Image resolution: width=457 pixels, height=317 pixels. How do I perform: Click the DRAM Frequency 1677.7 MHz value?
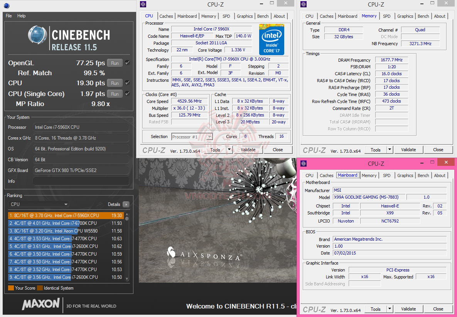coord(391,60)
